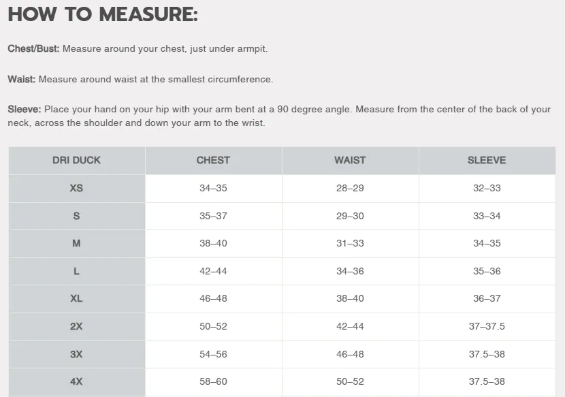Click the Chest/Bust bold label
565x397 pixels.
pyautogui.click(x=33, y=49)
